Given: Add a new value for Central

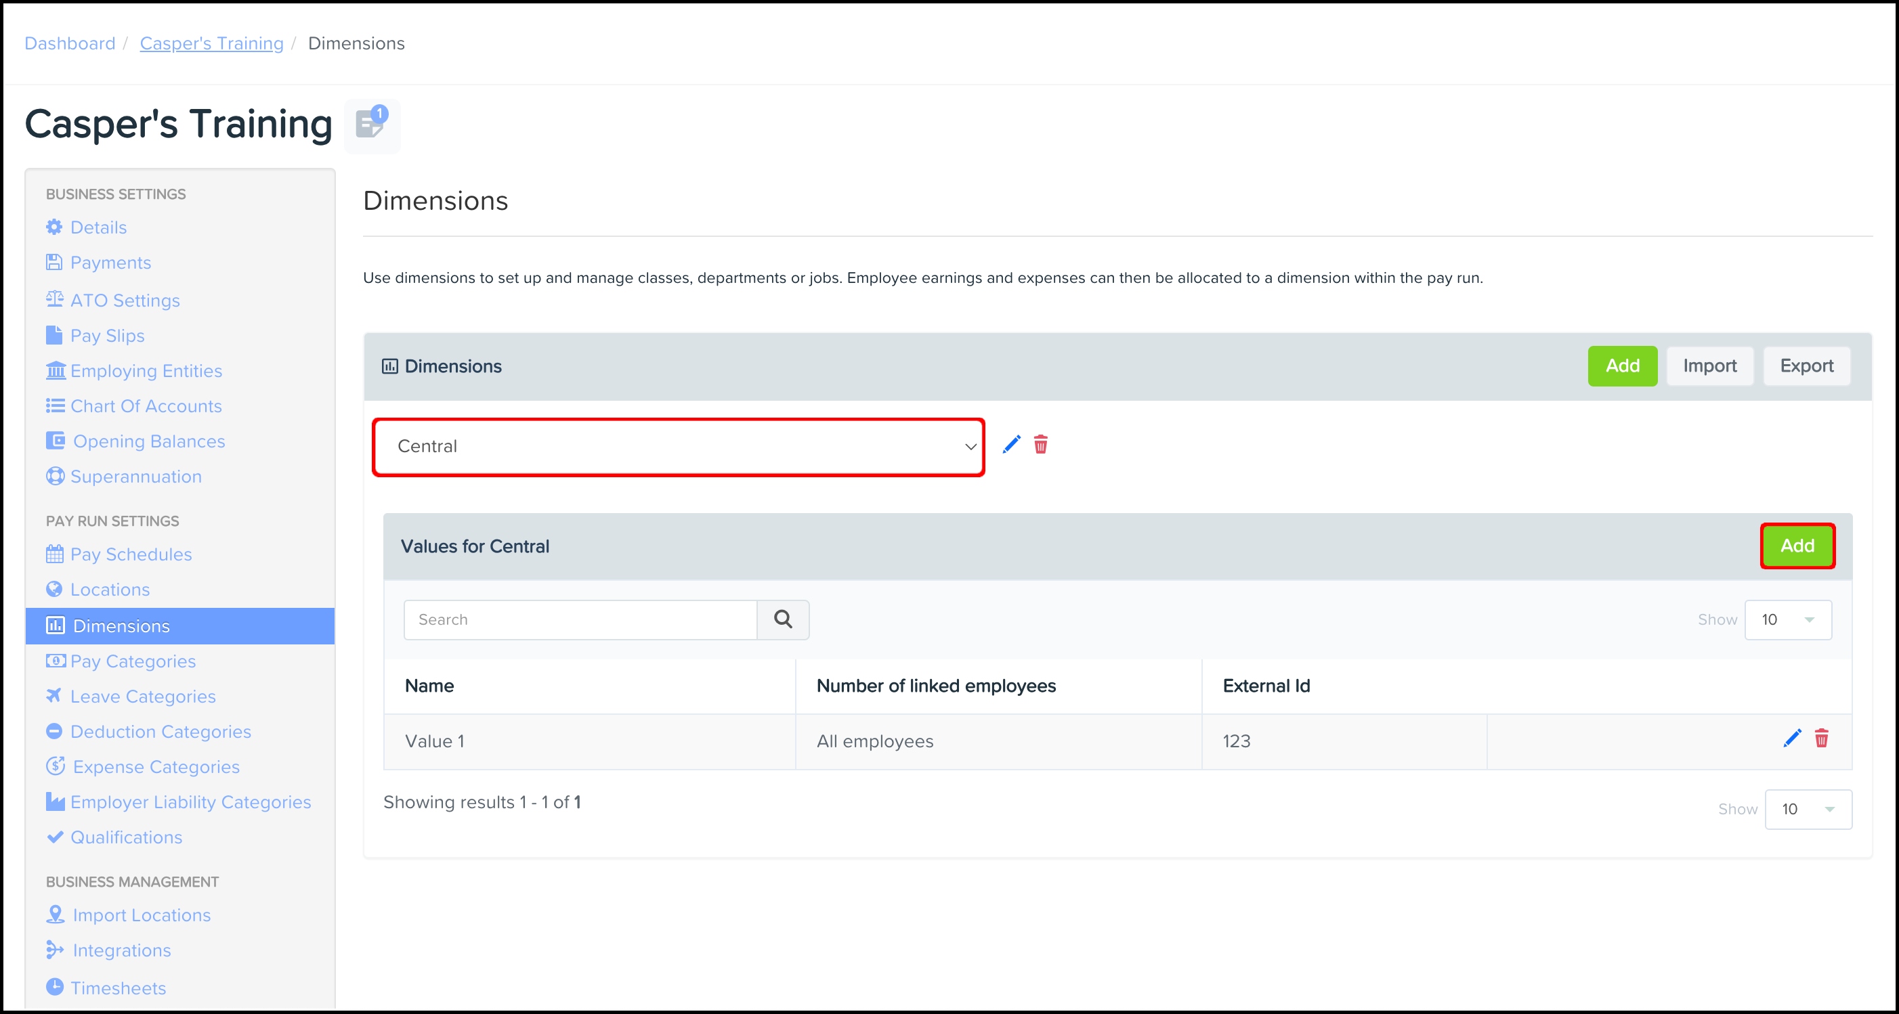Looking at the screenshot, I should click(1797, 546).
